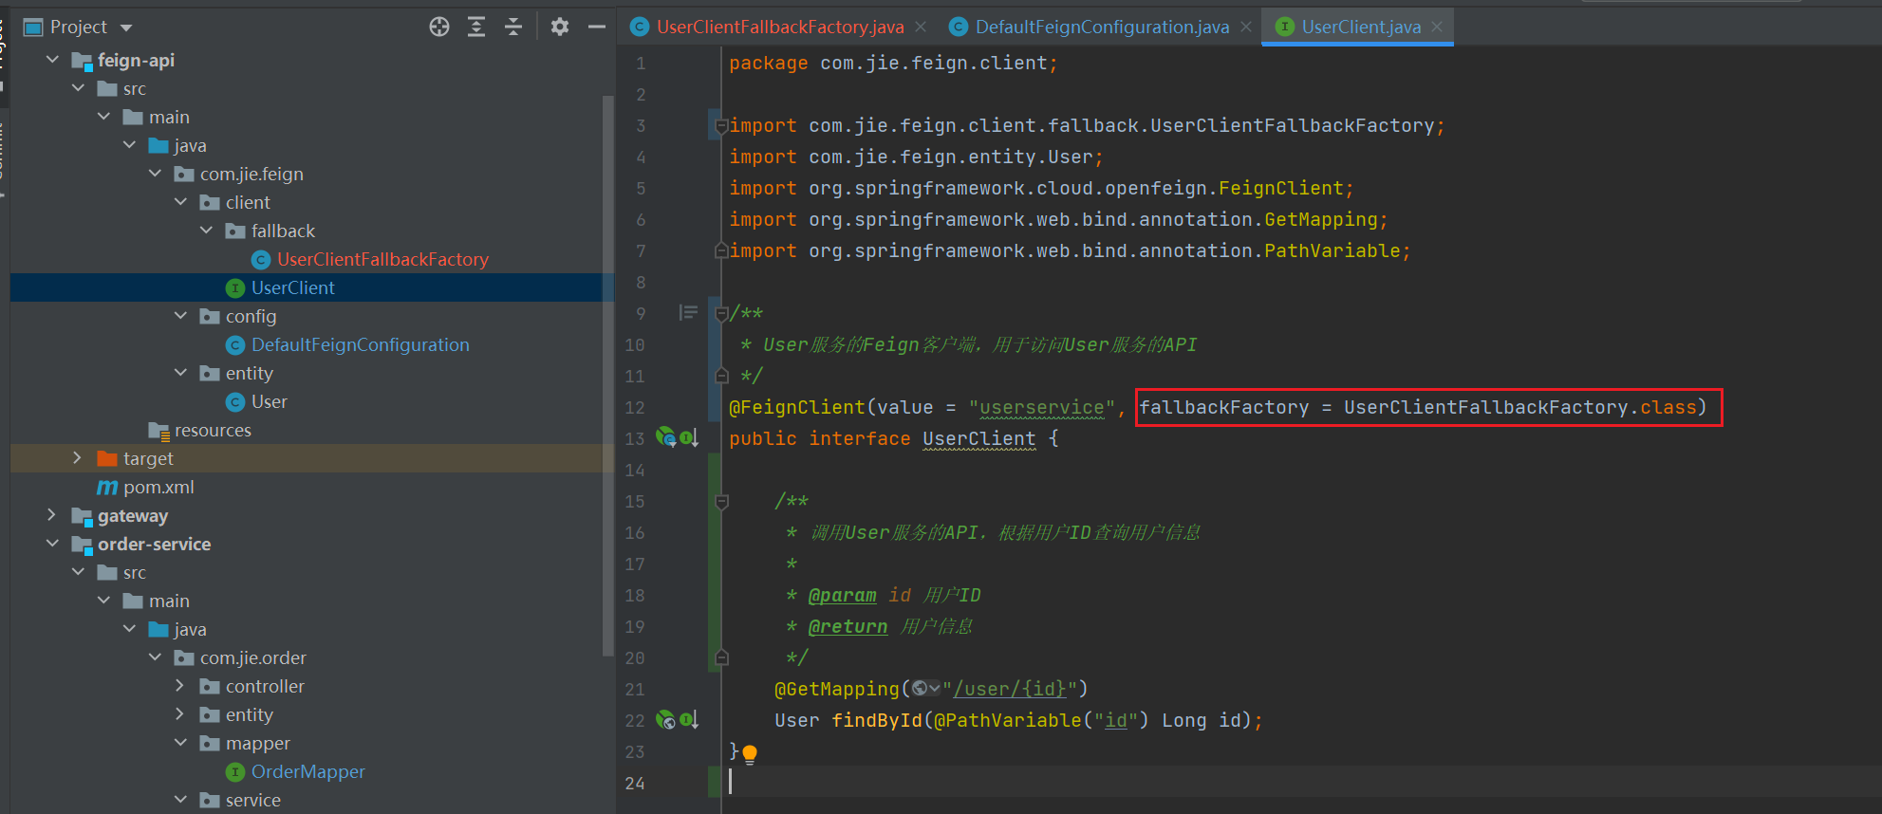Click the OrderMapper interface icon

(235, 771)
